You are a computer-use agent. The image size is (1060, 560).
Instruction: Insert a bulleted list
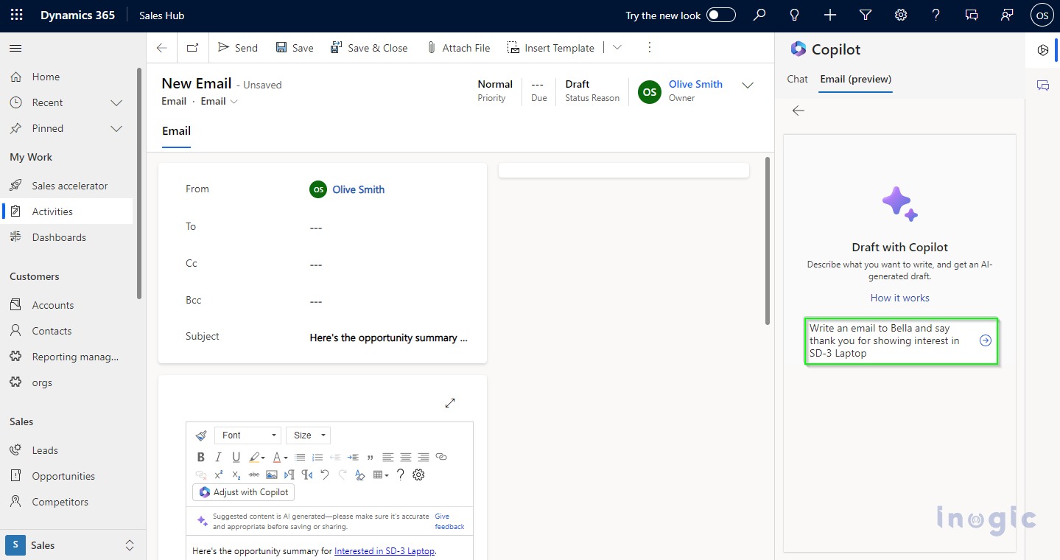click(x=300, y=458)
